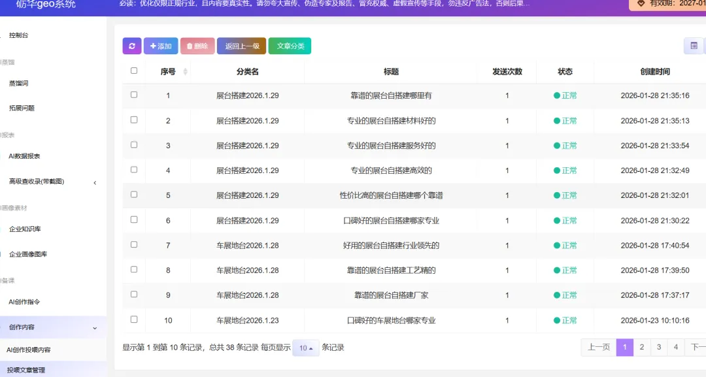
Task: Expand 高级查收录(带截图) sidebar chevron
Action: click(95, 183)
